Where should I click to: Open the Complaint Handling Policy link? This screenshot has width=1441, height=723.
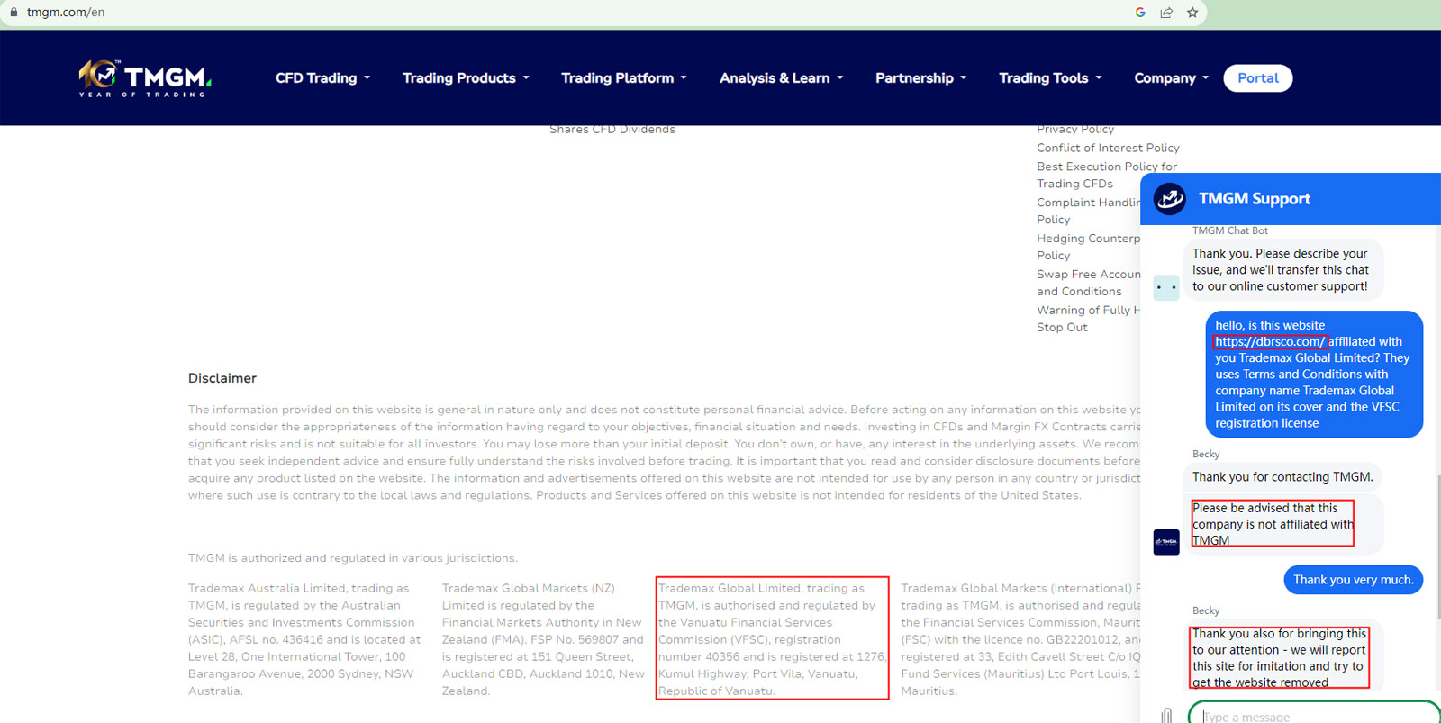tap(1089, 211)
